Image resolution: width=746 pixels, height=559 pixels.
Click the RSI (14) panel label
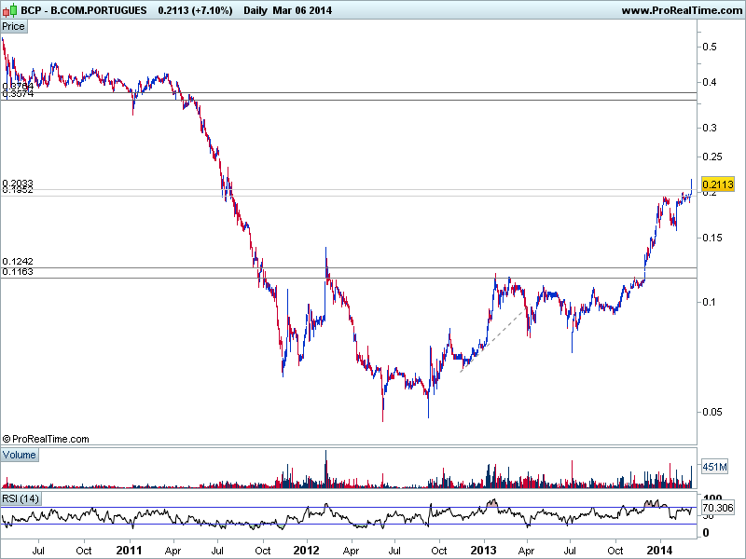tap(21, 498)
